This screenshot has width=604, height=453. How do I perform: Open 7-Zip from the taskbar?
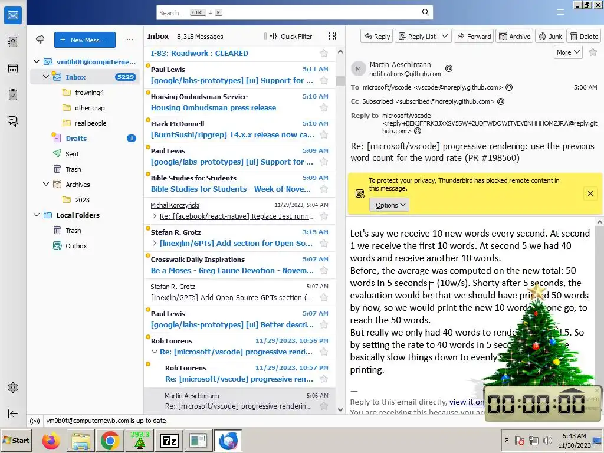169,441
